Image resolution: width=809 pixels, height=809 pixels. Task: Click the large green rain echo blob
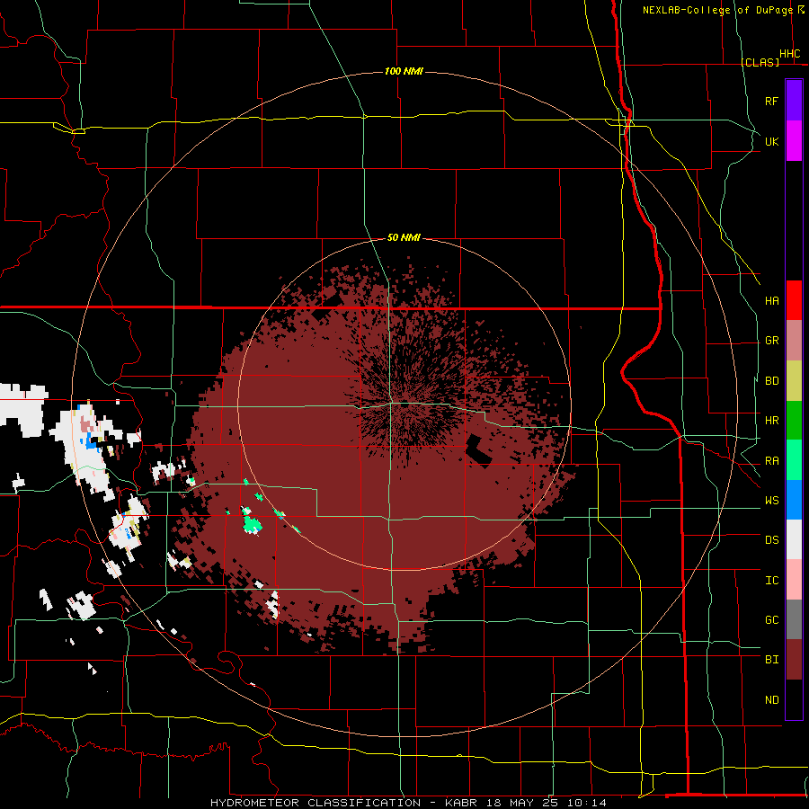click(x=252, y=524)
